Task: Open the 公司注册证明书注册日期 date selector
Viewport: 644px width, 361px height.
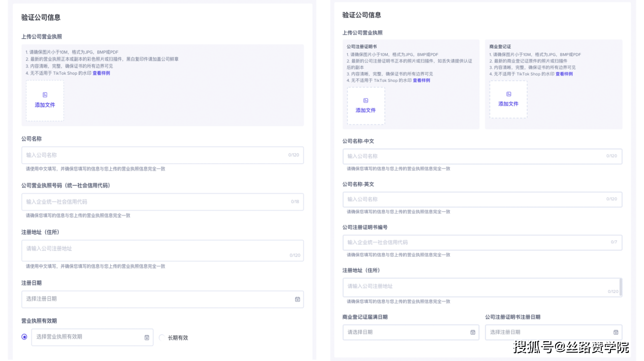Action: pos(549,332)
